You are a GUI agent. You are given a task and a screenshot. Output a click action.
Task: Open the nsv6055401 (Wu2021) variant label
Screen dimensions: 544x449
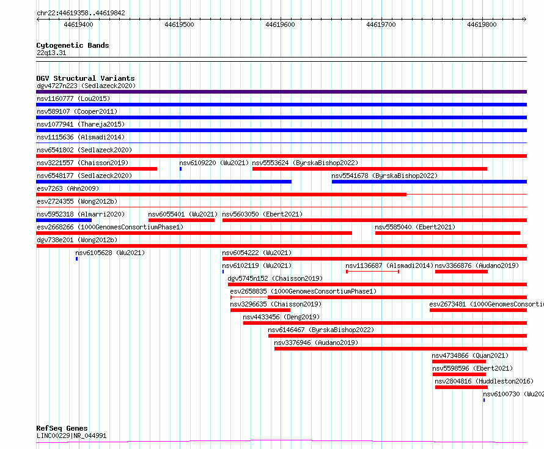coord(183,214)
